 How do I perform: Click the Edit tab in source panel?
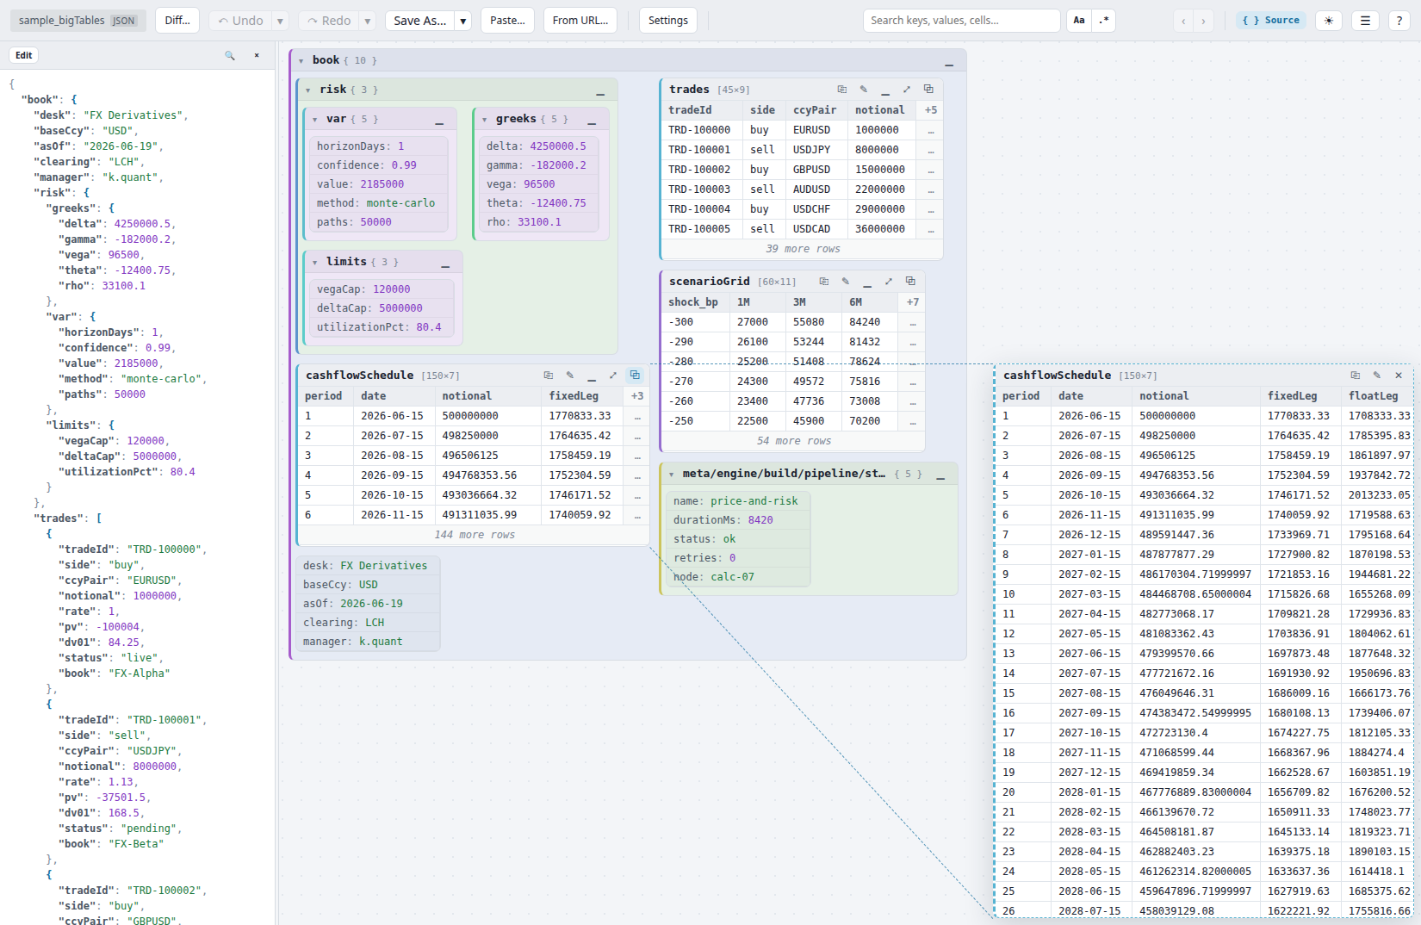click(x=23, y=55)
